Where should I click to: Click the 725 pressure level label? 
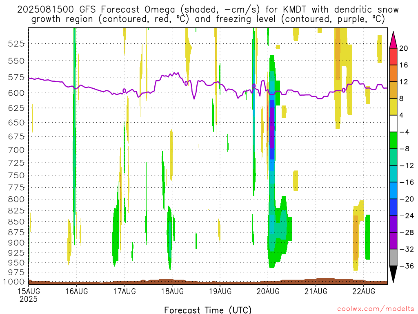16,163
